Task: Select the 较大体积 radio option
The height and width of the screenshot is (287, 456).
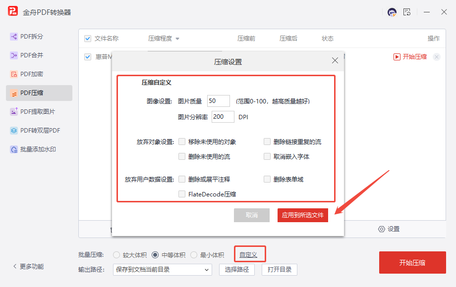Action: pos(116,255)
